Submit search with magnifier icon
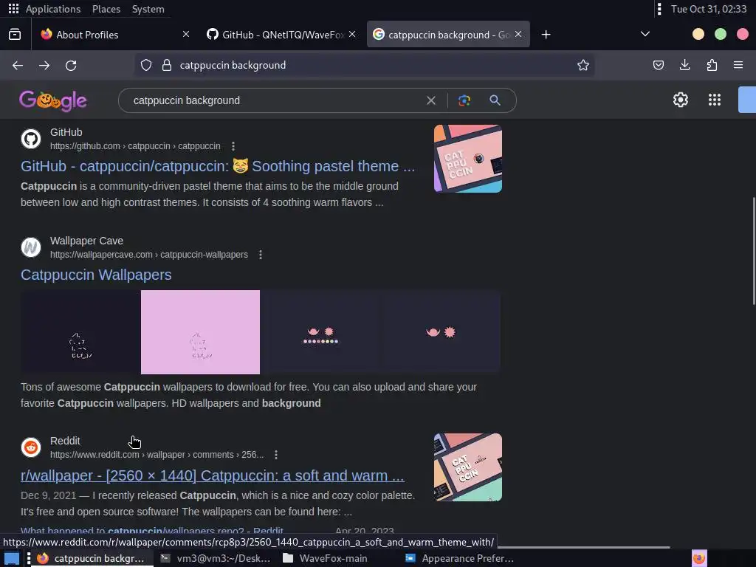This screenshot has height=567, width=756. [495, 100]
